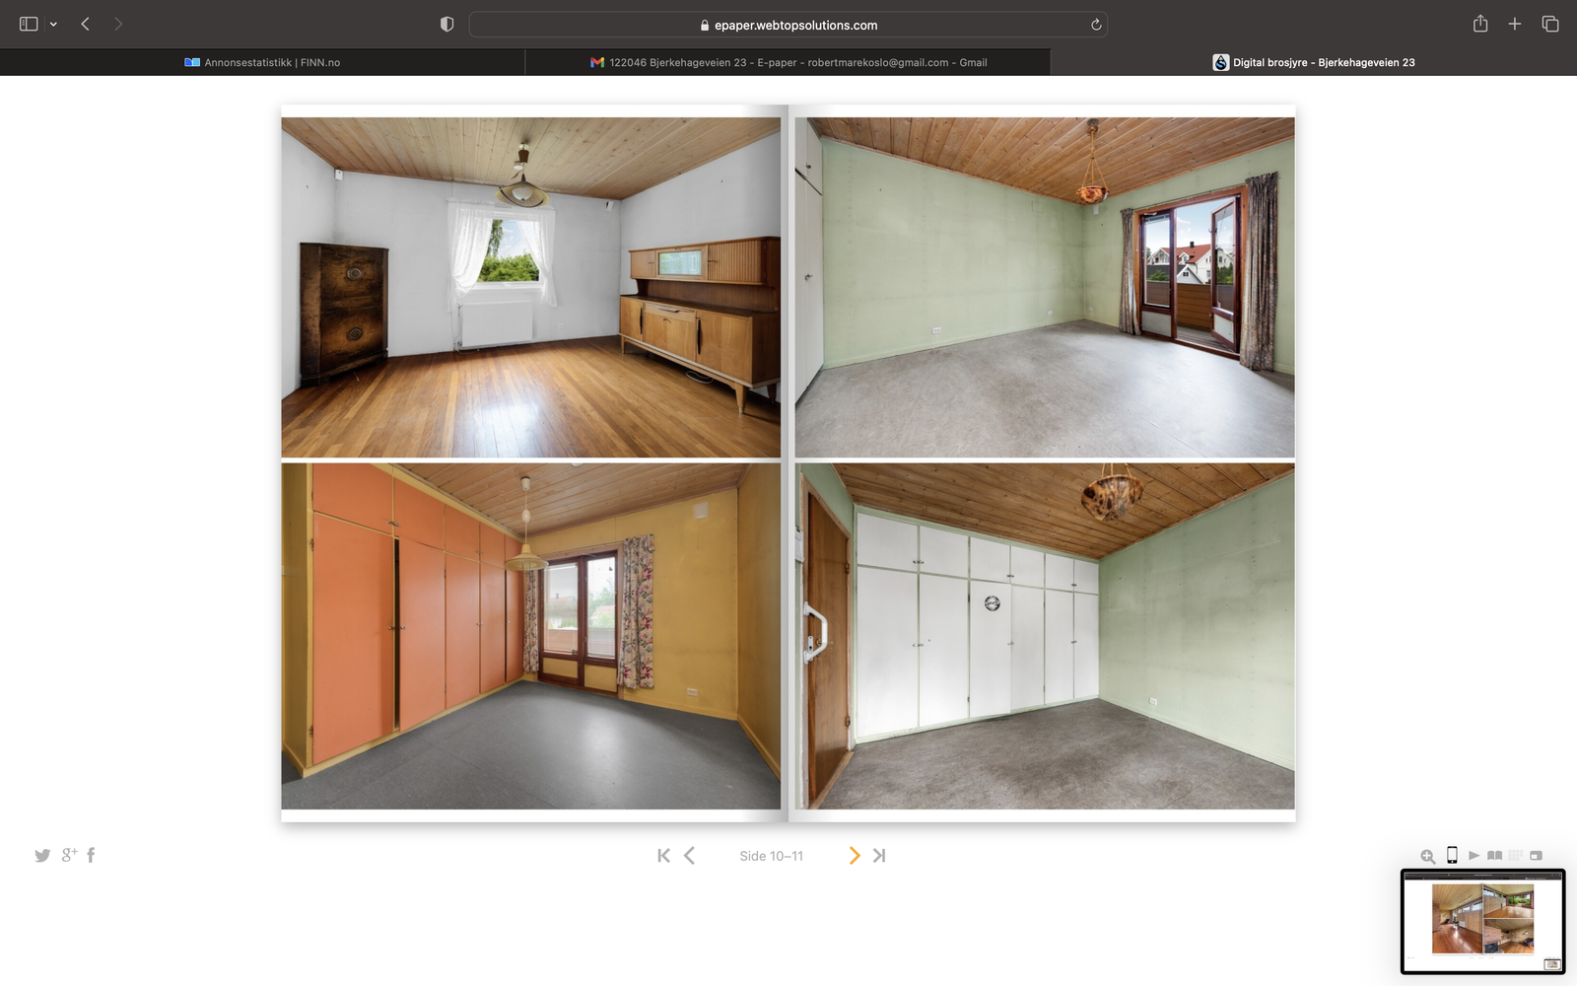The height and width of the screenshot is (986, 1577).
Task: Switch to the Gmail E-paper tab
Action: coord(788,62)
